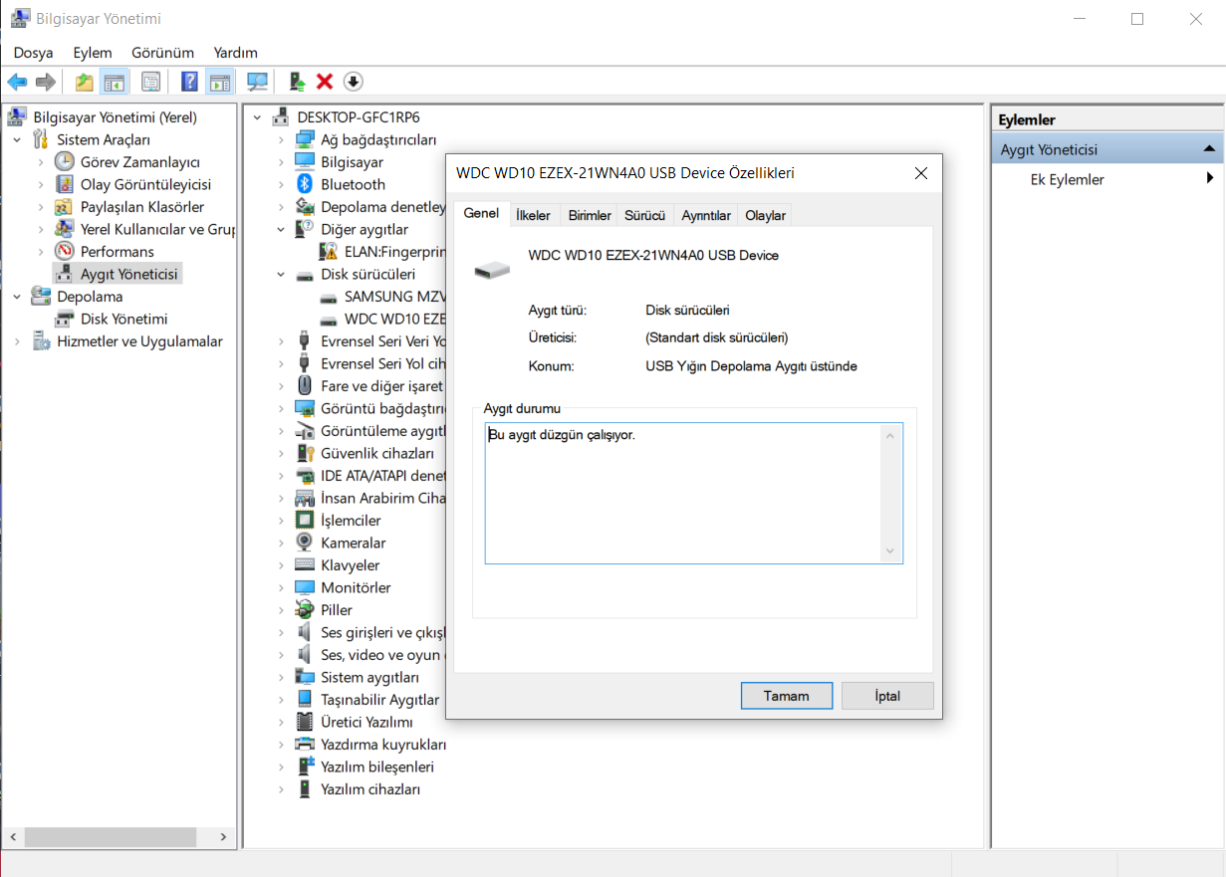Click the Disable device down-arrow icon
This screenshot has height=877, width=1226.
[353, 82]
